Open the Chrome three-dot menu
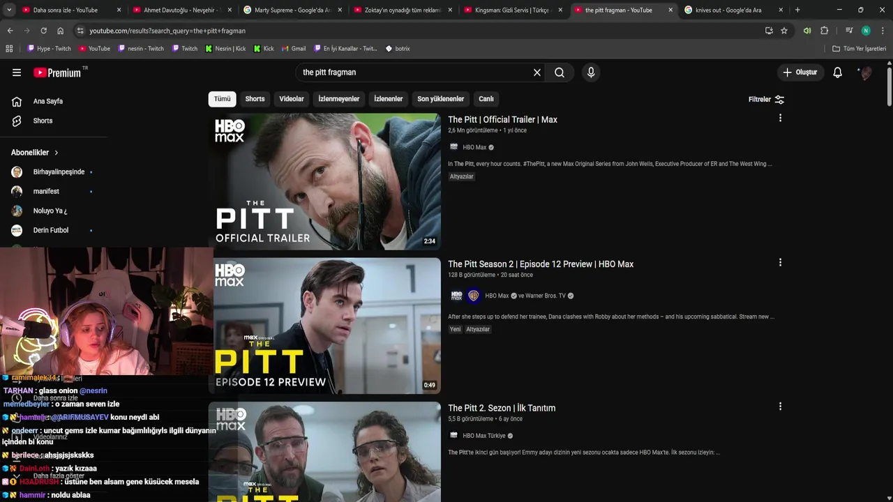Viewport: 893px width, 502px height. click(x=883, y=31)
